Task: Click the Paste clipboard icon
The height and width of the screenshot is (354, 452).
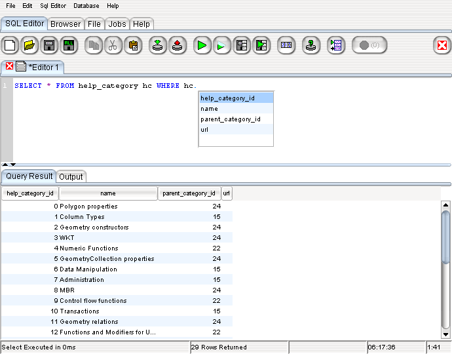Action: [132, 45]
